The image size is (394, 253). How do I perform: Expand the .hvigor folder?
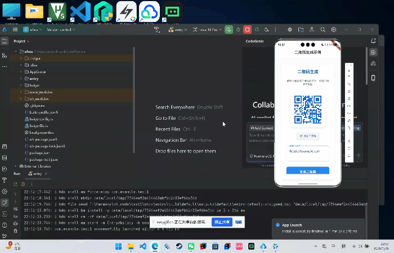(21, 58)
